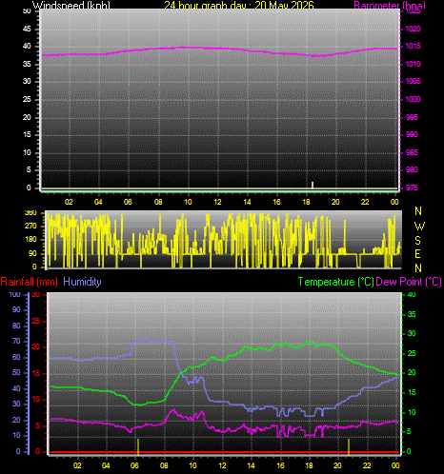Click blue humidity axis value "70"
Image resolution: width=444 pixels, height=474 pixels.
[x=16, y=341]
